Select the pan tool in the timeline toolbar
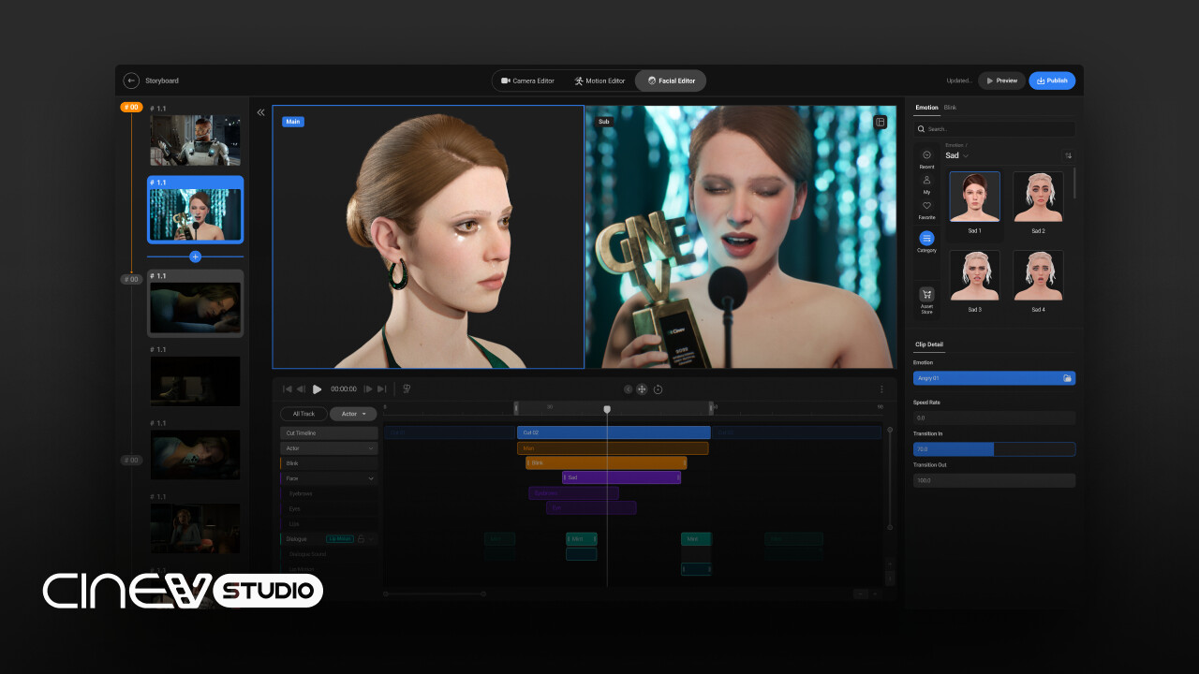The image size is (1199, 674). [x=643, y=389]
